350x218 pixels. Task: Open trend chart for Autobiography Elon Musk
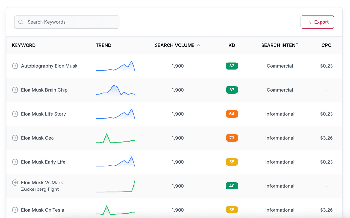point(115,66)
